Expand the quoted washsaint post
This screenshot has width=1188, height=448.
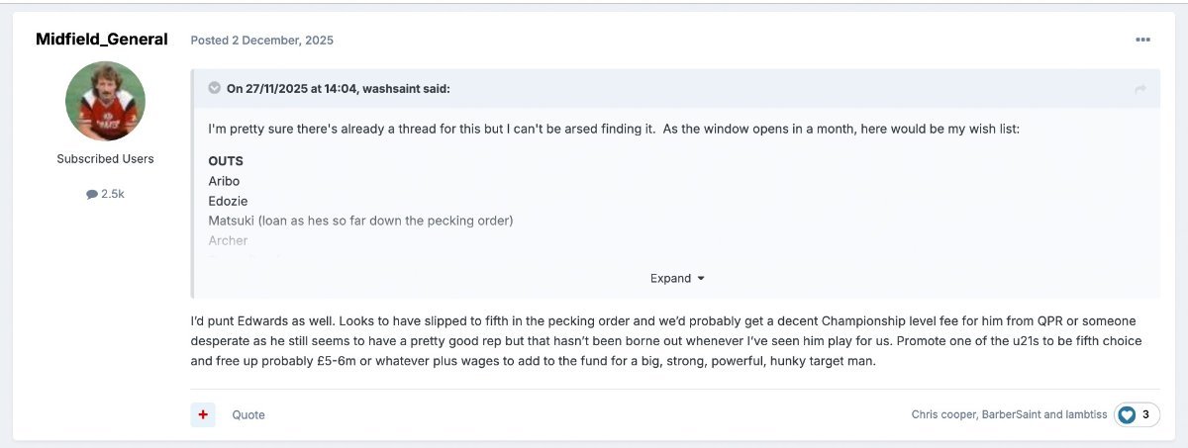tap(677, 278)
